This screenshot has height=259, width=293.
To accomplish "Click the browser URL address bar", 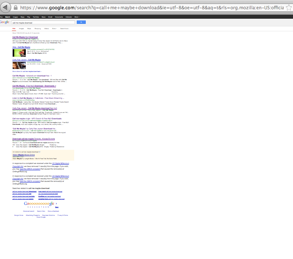I will (x=149, y=7).
